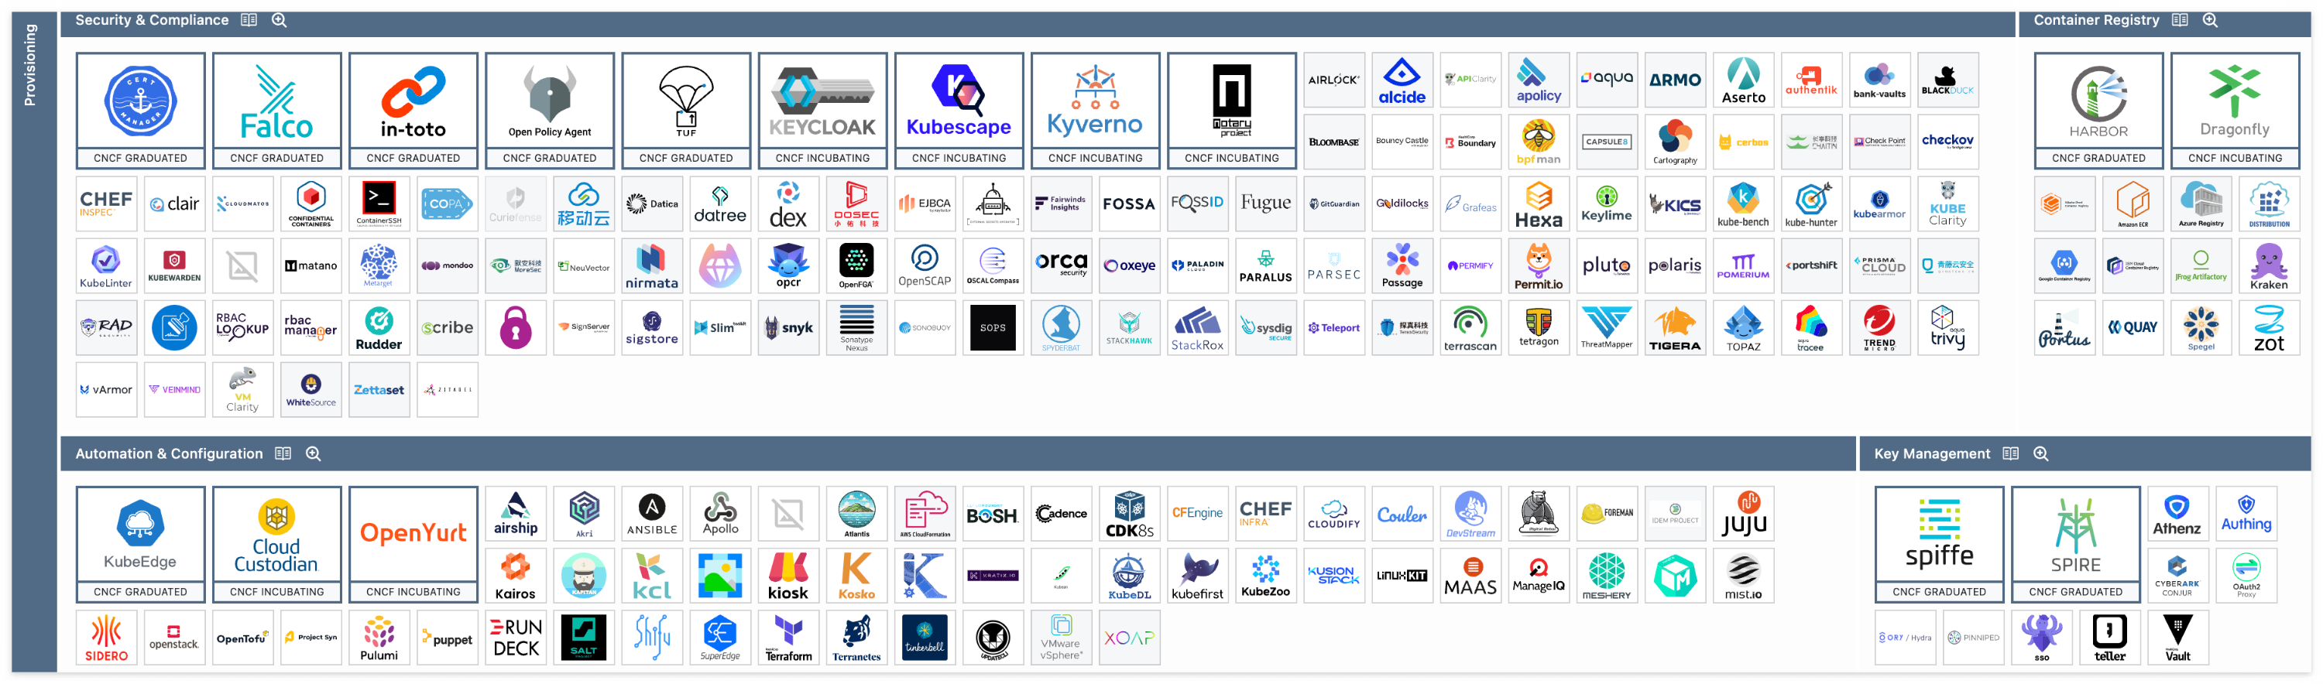
Task: Zoom into Key Management category
Action: pos(2042,453)
